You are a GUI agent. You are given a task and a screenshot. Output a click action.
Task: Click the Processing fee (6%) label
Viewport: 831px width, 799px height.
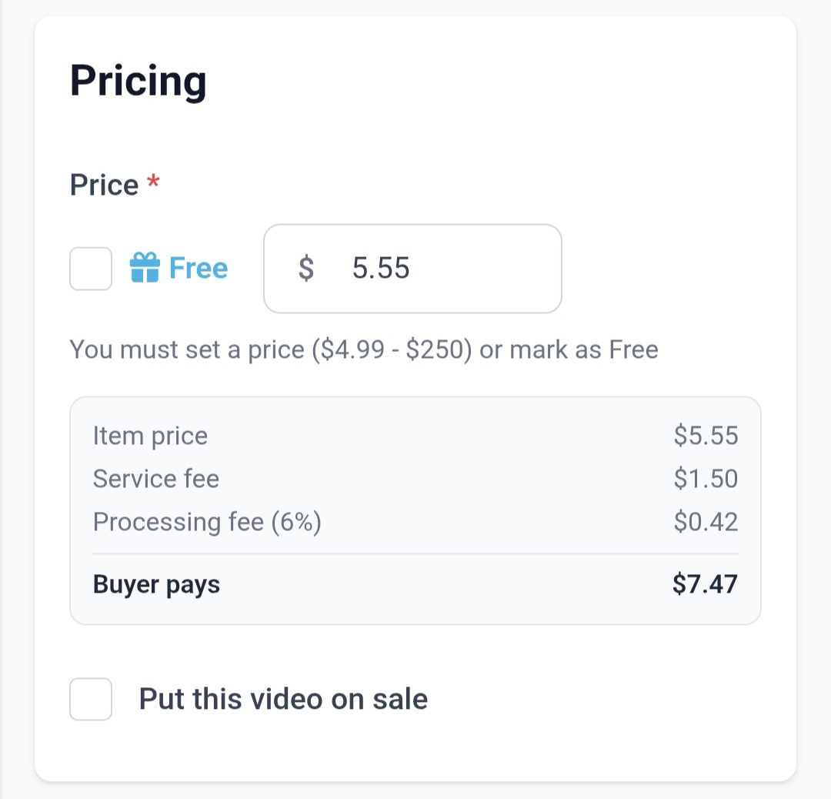(207, 523)
